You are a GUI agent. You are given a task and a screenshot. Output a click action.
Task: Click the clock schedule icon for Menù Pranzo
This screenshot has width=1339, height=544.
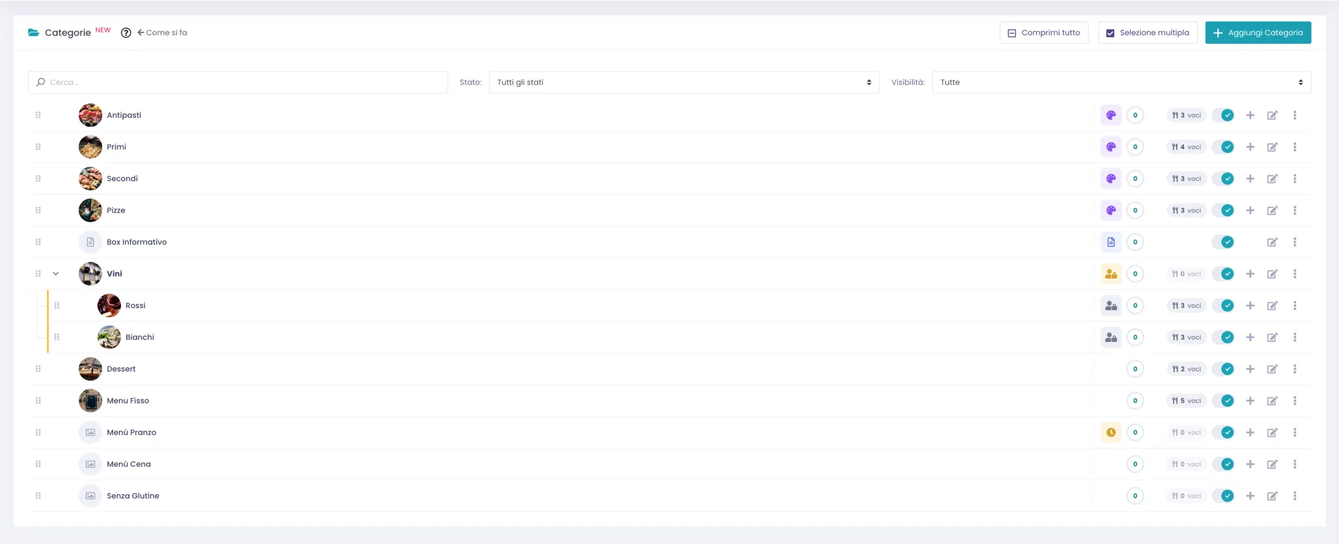[x=1111, y=432]
